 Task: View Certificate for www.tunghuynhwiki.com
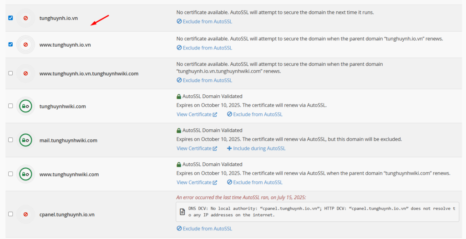tap(197, 182)
